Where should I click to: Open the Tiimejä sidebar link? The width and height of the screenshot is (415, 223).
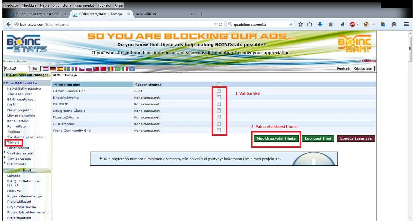[13, 143]
